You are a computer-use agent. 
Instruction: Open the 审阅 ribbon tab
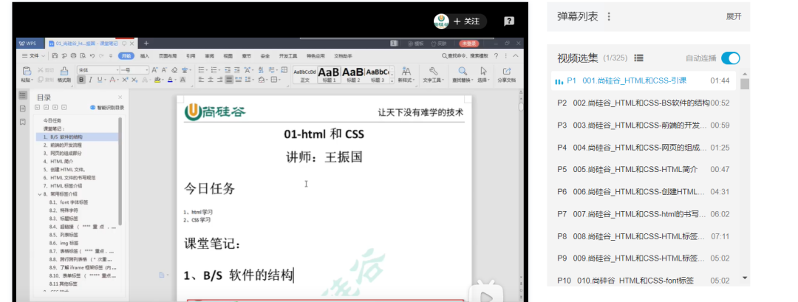[x=209, y=56]
